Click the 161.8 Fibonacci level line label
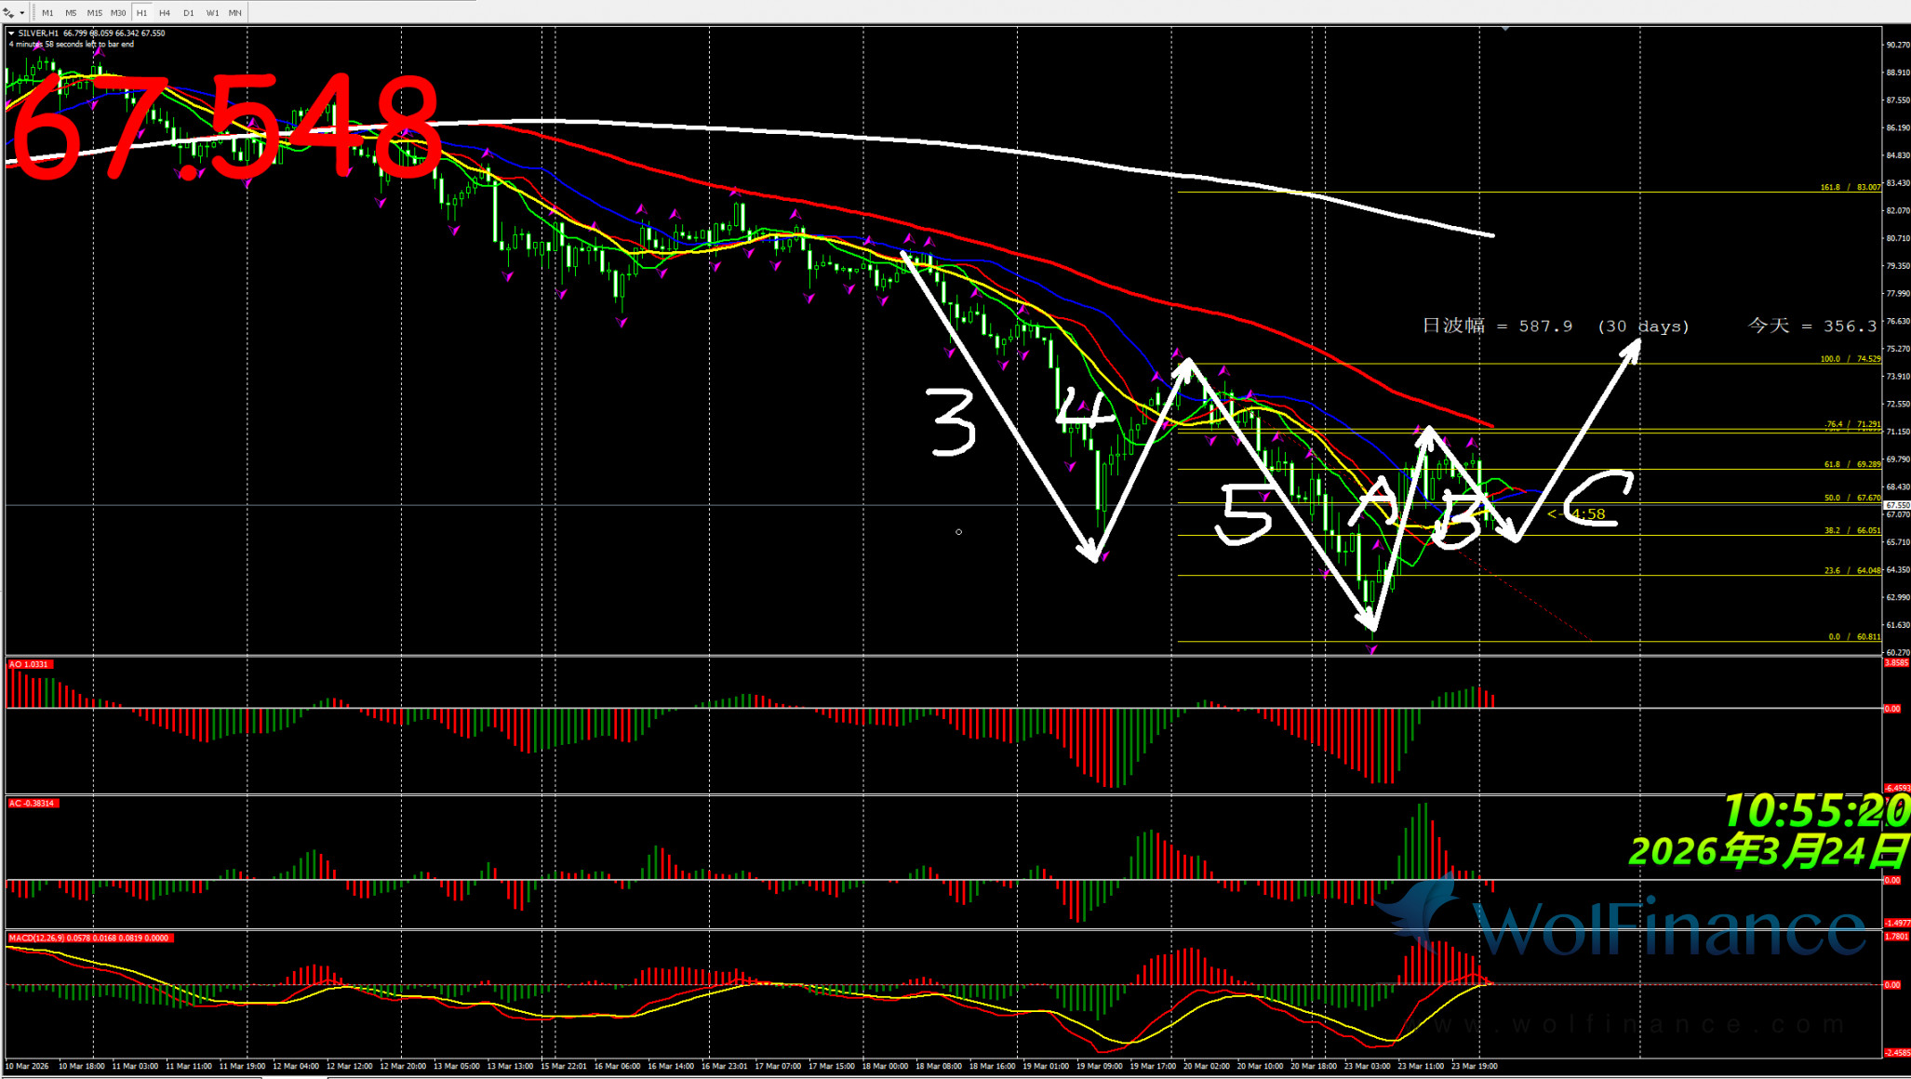Viewport: 1911px width, 1079px height. click(1850, 187)
